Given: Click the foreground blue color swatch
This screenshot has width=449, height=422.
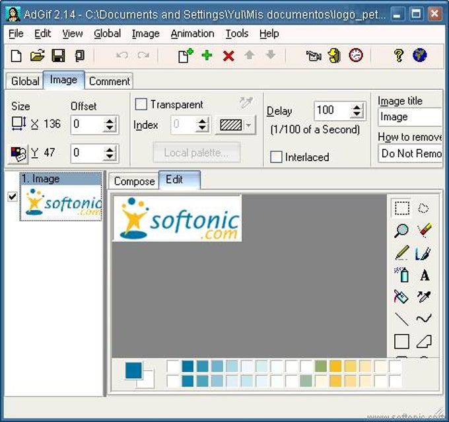Looking at the screenshot, I should [x=133, y=370].
